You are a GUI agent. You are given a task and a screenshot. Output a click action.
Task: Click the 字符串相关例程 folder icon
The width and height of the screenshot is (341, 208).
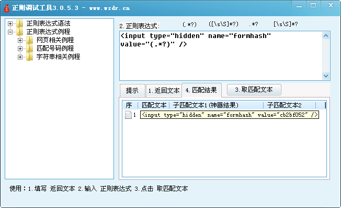tap(30, 57)
